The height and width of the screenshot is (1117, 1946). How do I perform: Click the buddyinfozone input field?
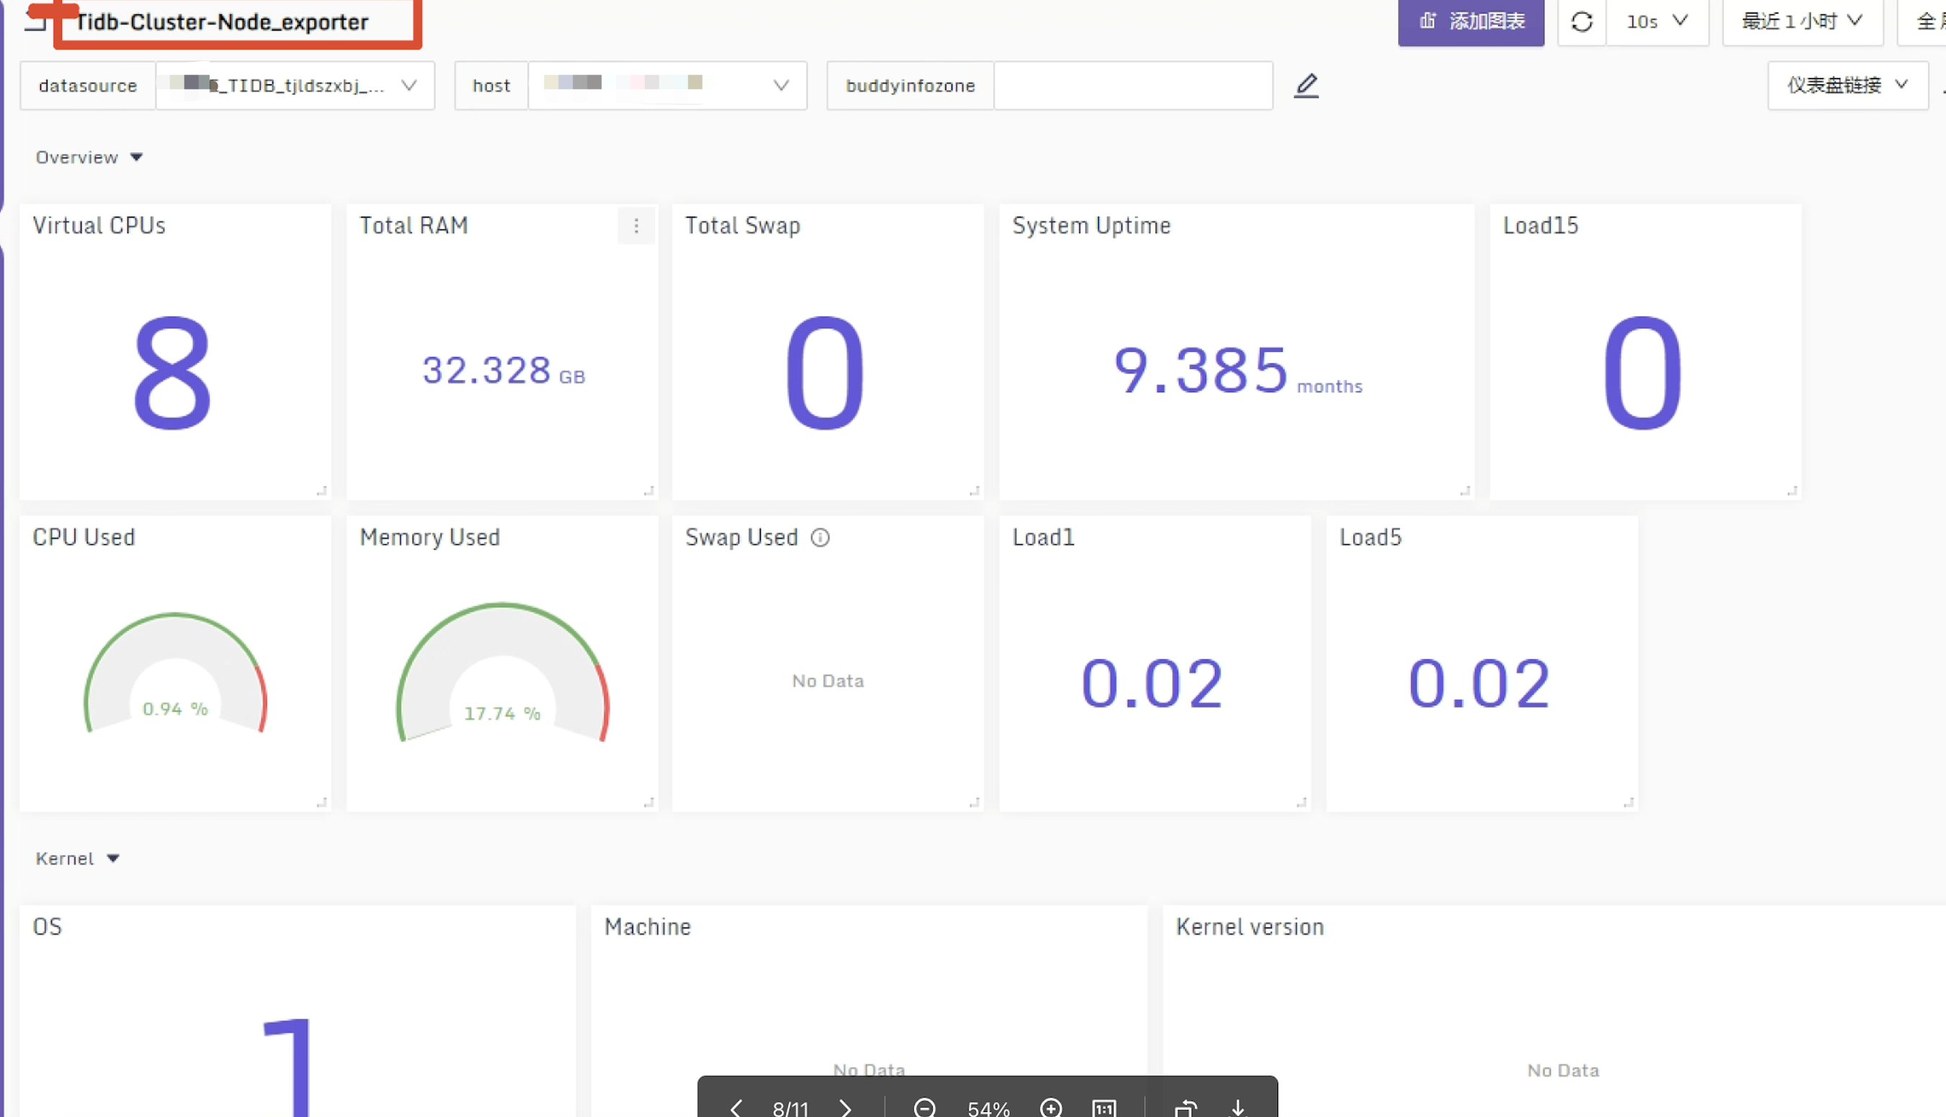pyautogui.click(x=1132, y=85)
